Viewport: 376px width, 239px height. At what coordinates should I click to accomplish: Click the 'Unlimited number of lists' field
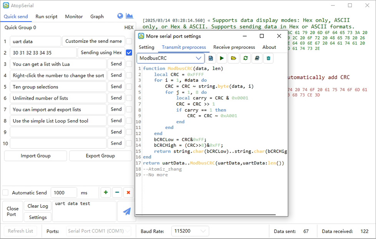(x=58, y=98)
